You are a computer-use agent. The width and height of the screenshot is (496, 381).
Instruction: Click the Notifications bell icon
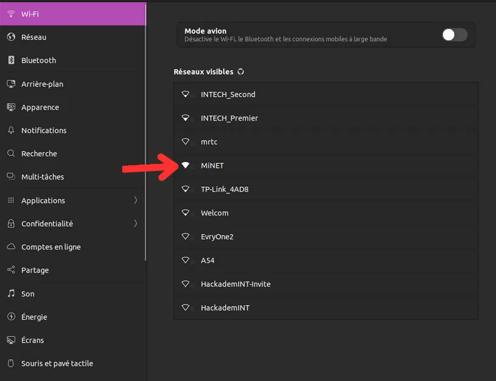click(11, 130)
